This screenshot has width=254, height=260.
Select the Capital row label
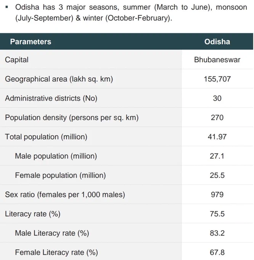coord(17,60)
